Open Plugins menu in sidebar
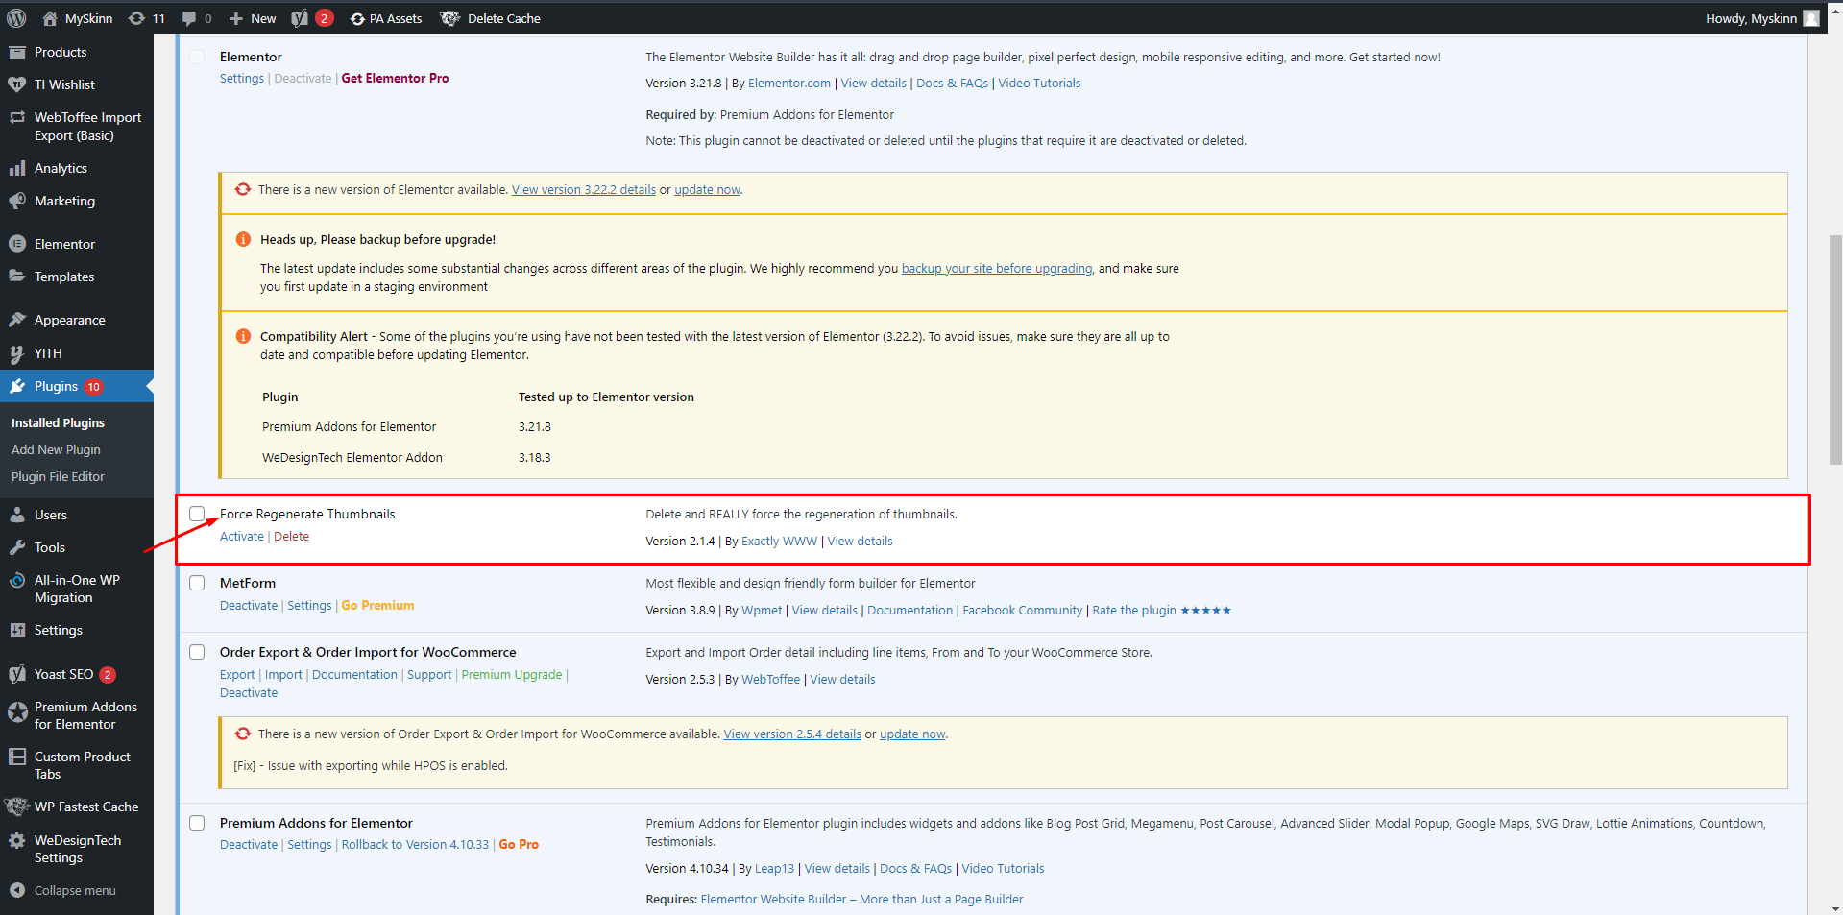This screenshot has height=915, width=1843. tap(77, 386)
